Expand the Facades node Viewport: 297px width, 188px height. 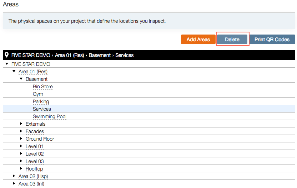[x=21, y=131]
